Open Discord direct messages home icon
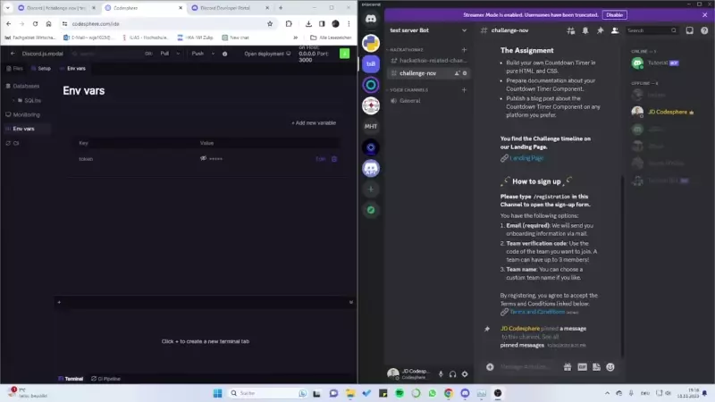Viewport: 715px width, 402px height. (x=371, y=19)
